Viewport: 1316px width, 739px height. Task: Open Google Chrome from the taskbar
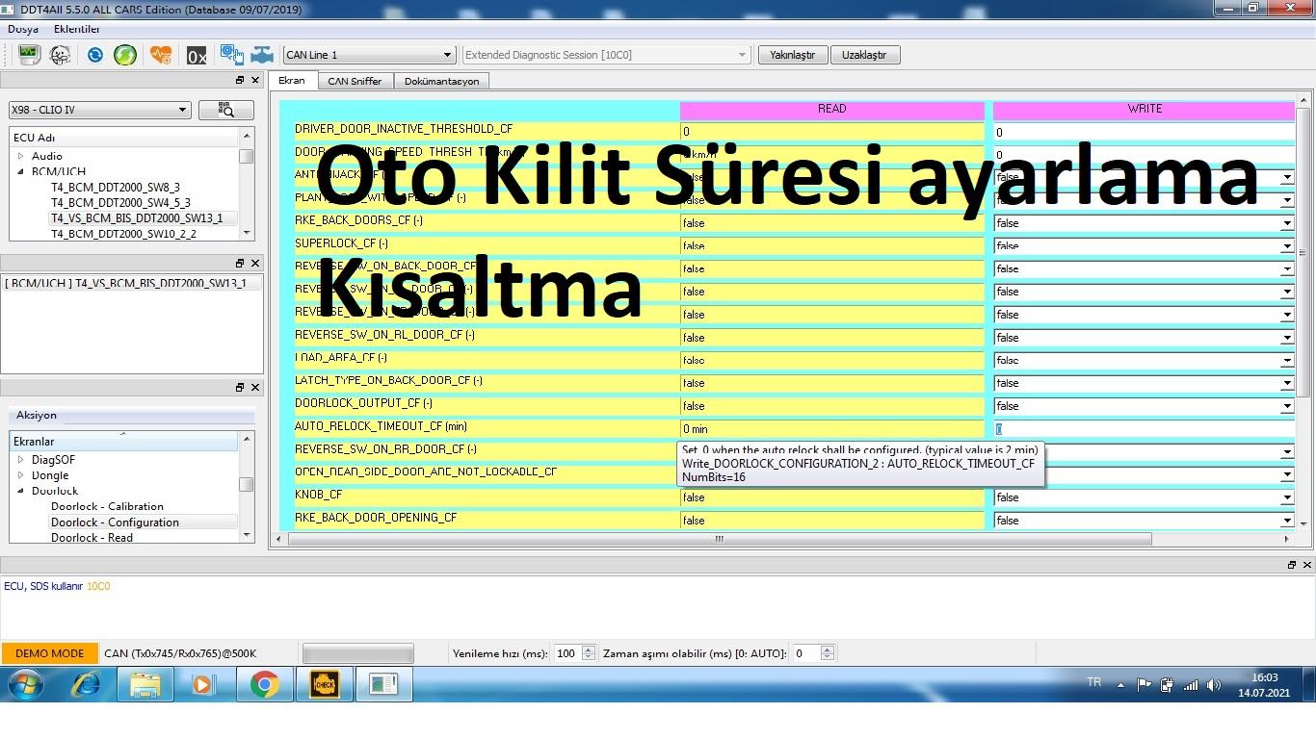(x=264, y=684)
